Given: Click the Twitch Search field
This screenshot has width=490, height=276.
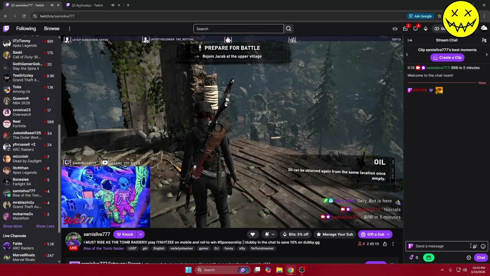Looking at the screenshot, I should point(238,29).
